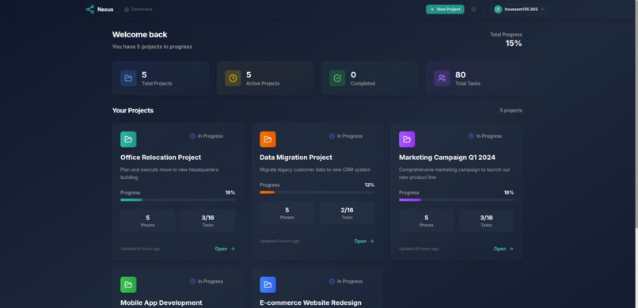Click Data Migration progress bar
638x308 pixels.
click(x=317, y=192)
